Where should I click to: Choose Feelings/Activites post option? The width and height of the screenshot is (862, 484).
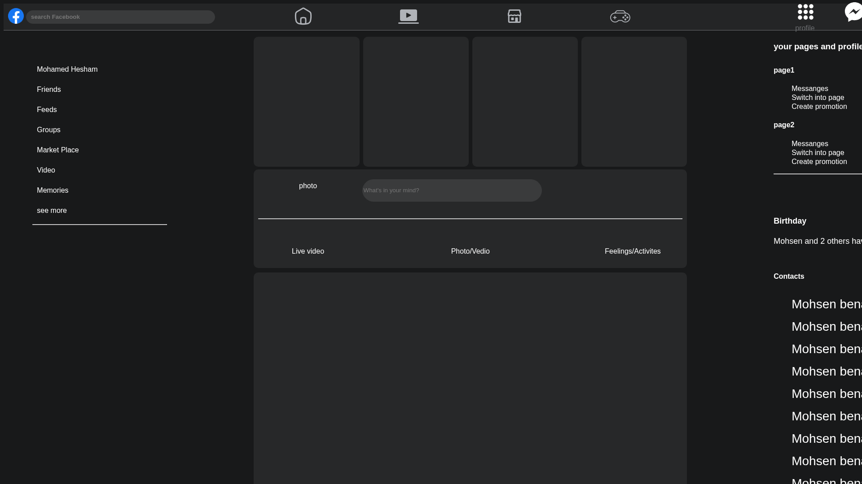point(633,251)
